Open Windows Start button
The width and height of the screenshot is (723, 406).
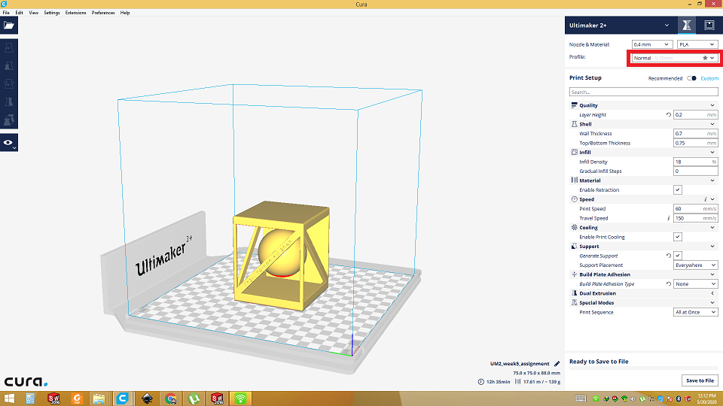[x=9, y=398]
